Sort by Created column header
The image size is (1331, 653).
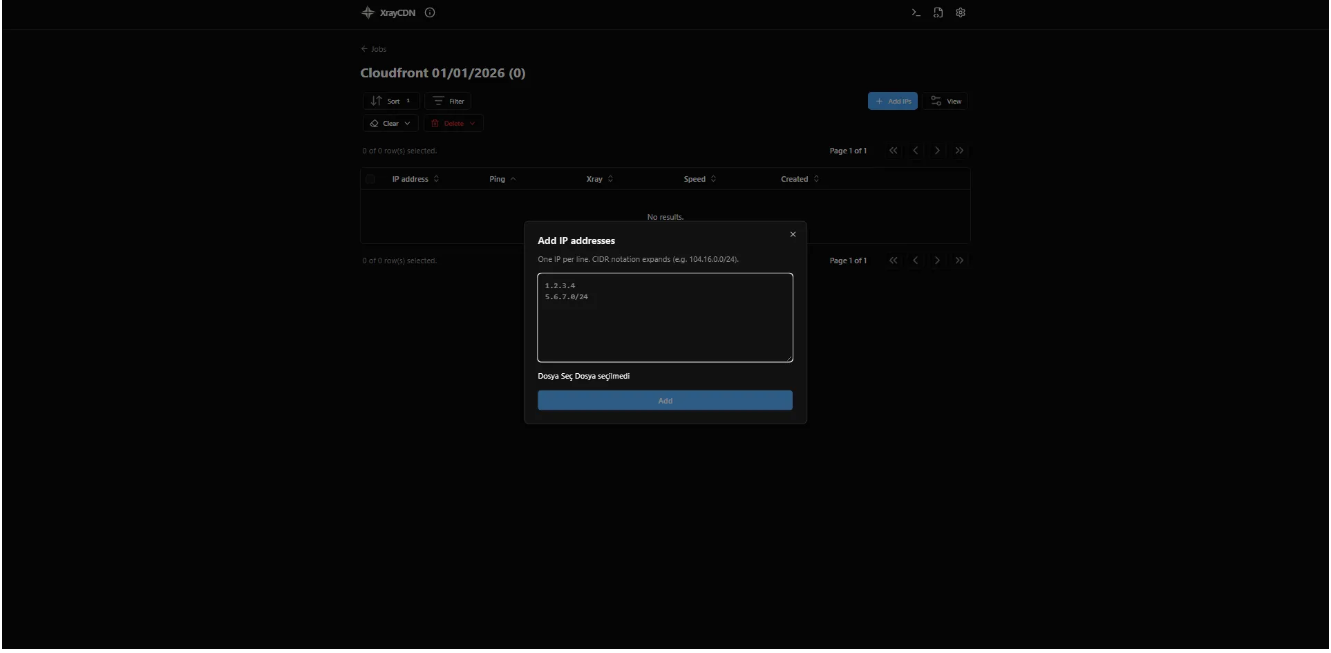coord(800,179)
